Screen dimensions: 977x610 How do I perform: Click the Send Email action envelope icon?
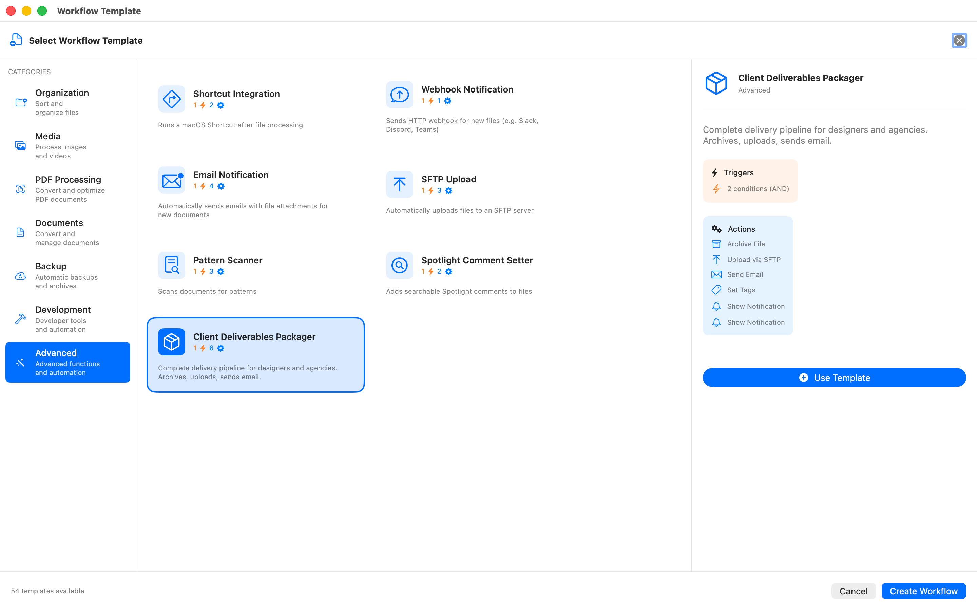pos(716,275)
